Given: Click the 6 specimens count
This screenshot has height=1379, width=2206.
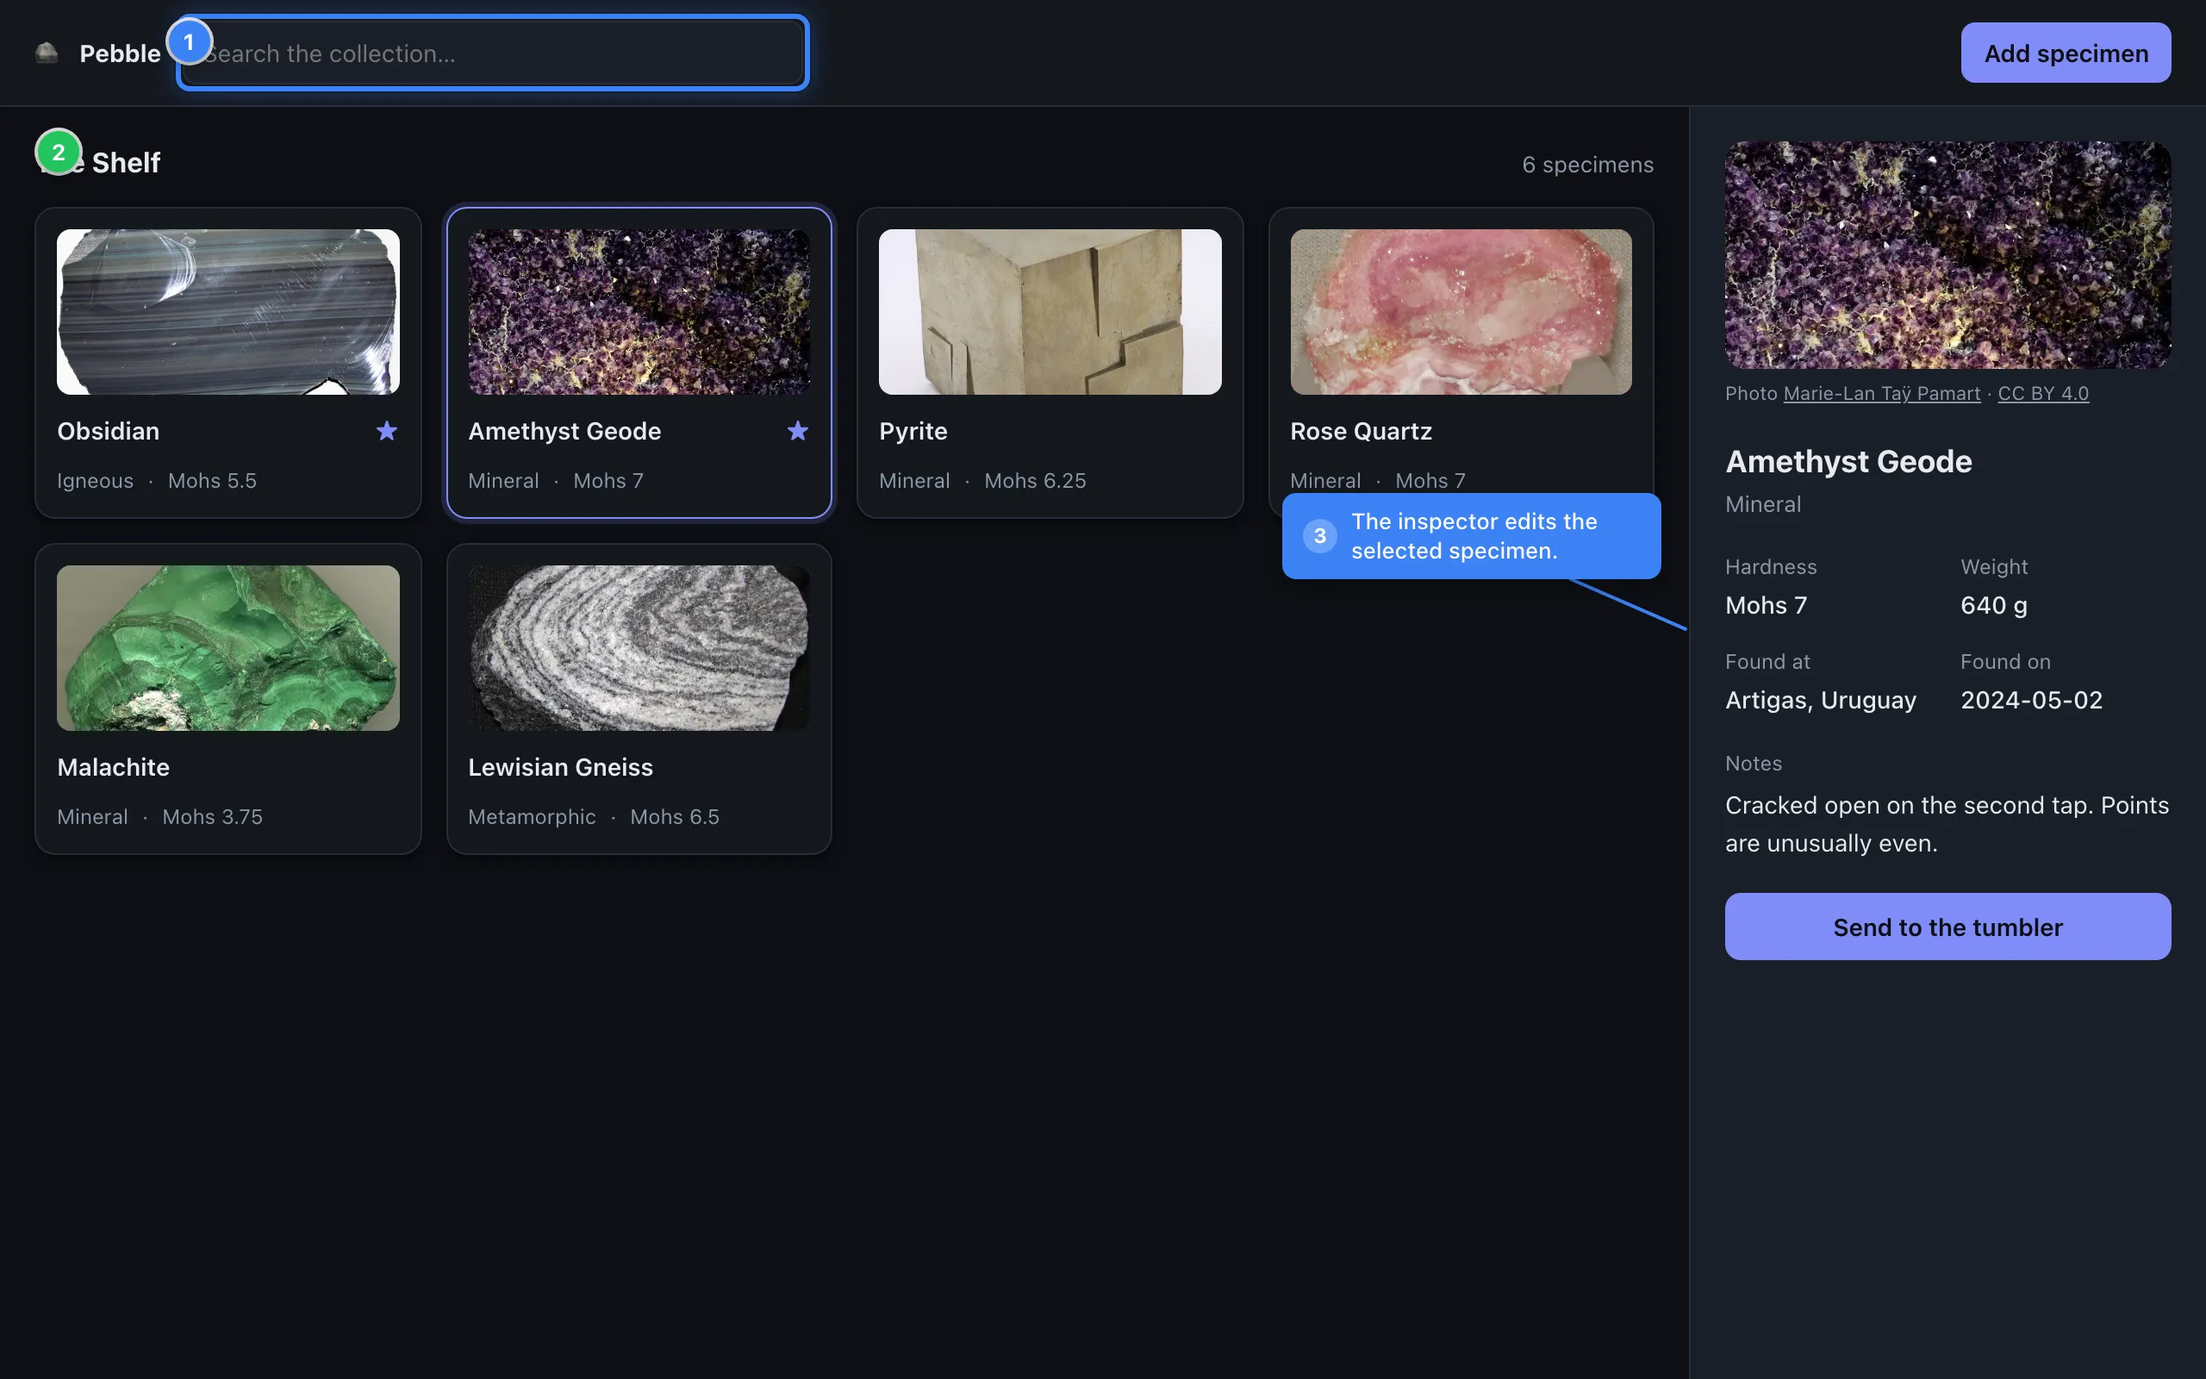Looking at the screenshot, I should (x=1587, y=164).
